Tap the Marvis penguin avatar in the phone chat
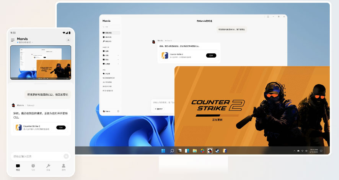339x180 pixels. click(x=13, y=105)
